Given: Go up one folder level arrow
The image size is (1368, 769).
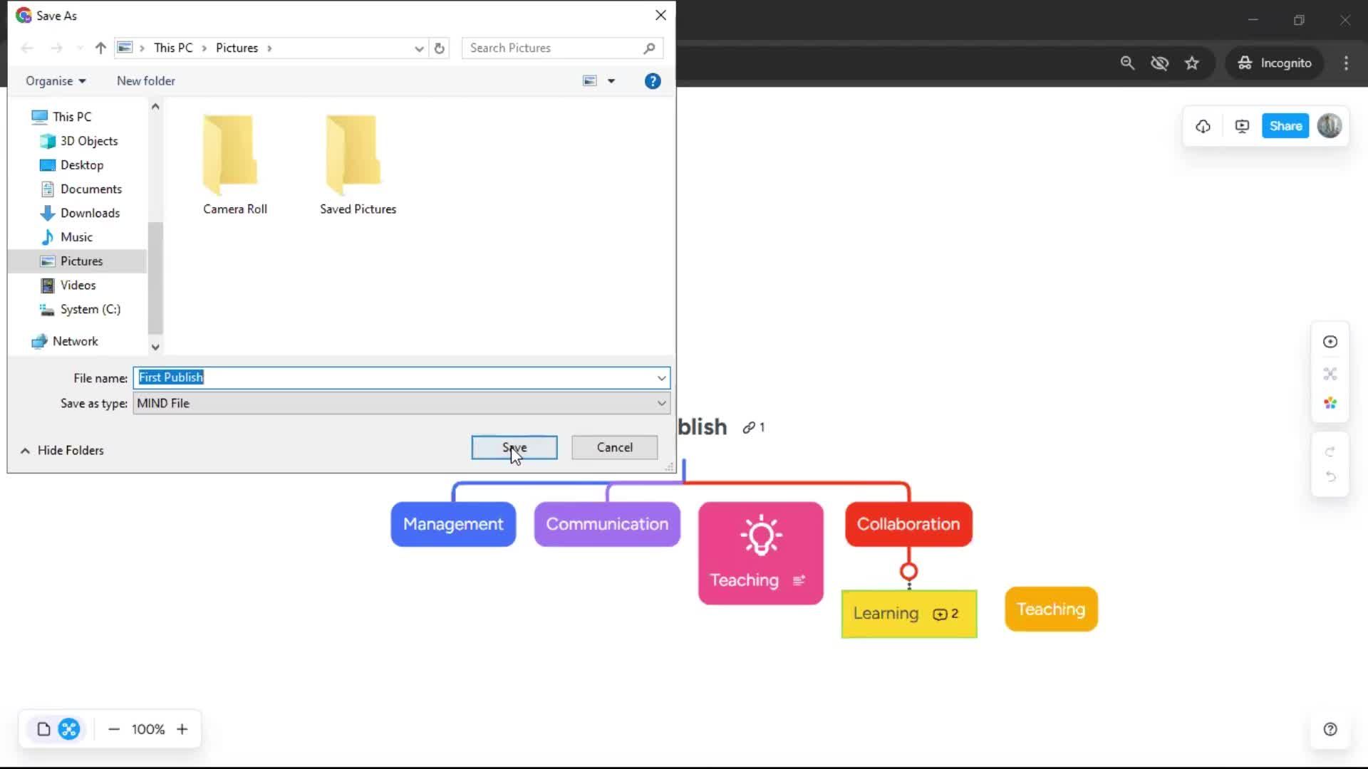Looking at the screenshot, I should [x=100, y=48].
